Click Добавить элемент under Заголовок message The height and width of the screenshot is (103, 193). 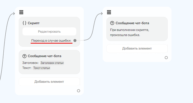49,82
